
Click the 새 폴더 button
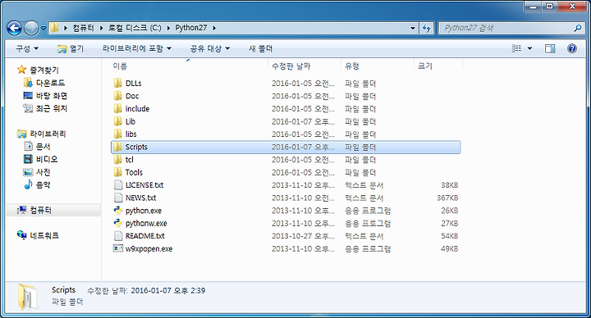[260, 48]
